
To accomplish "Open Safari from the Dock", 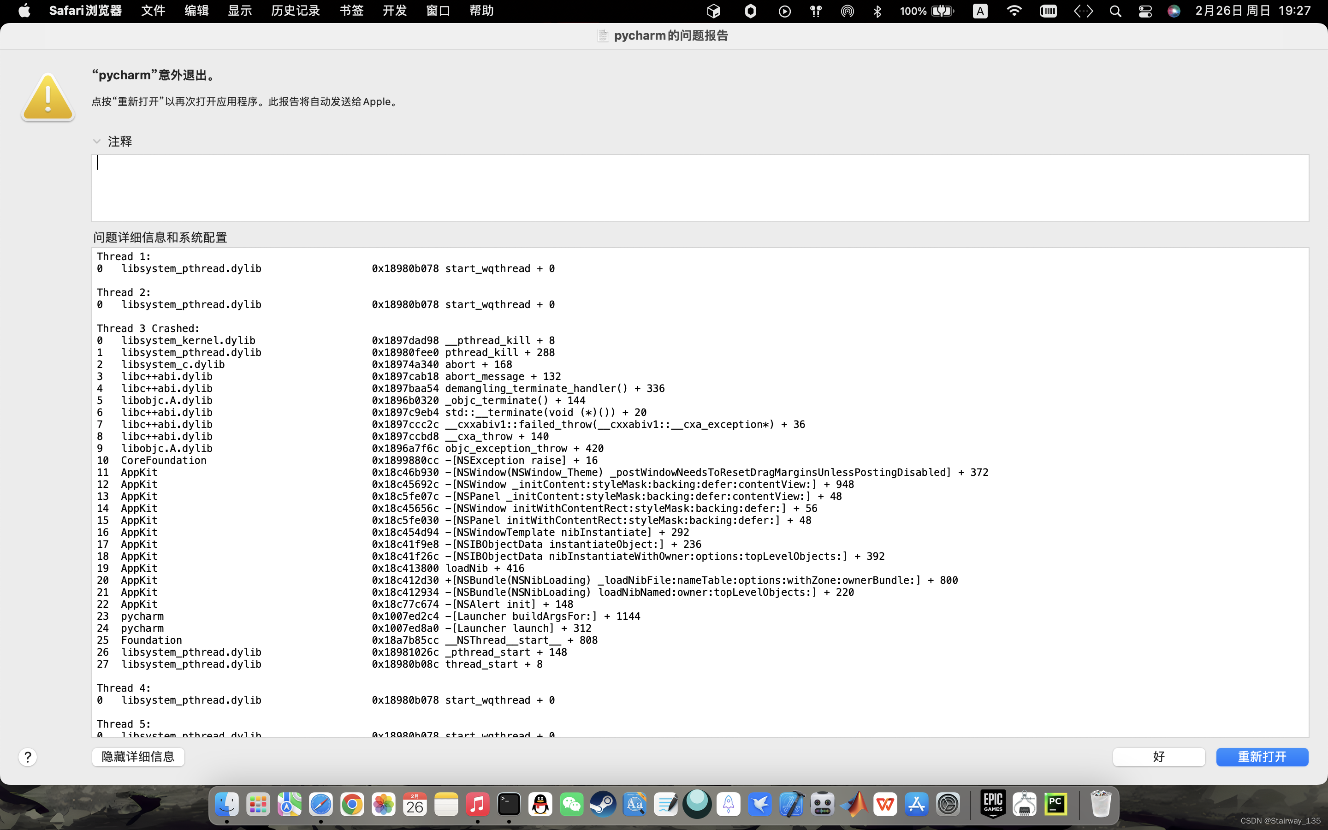I will click(x=320, y=804).
